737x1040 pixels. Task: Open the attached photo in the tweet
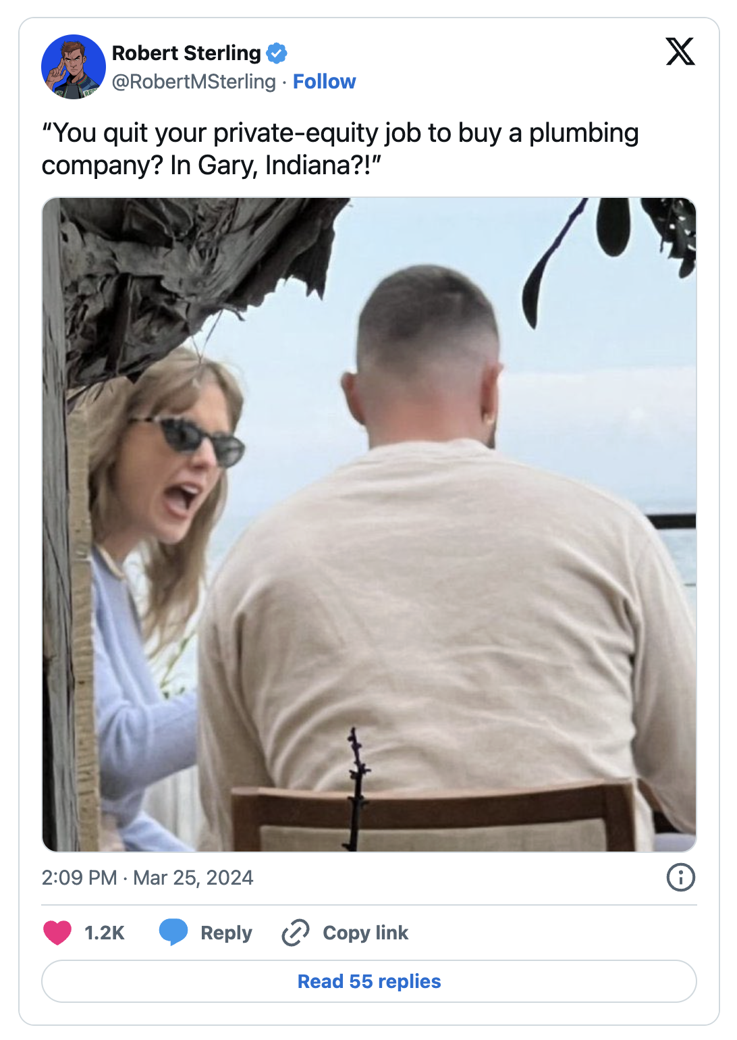[x=369, y=524]
